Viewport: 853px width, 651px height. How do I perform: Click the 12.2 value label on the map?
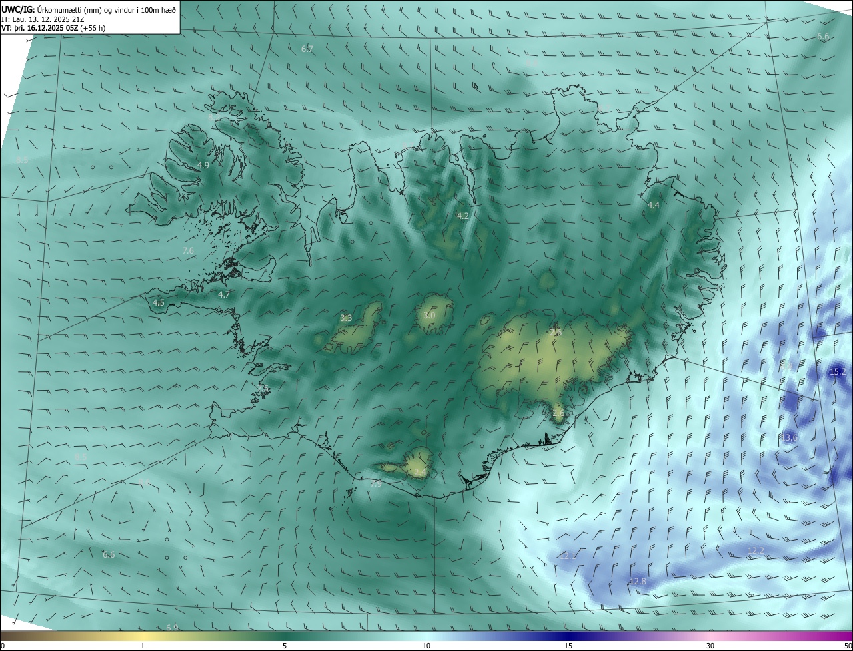click(756, 550)
